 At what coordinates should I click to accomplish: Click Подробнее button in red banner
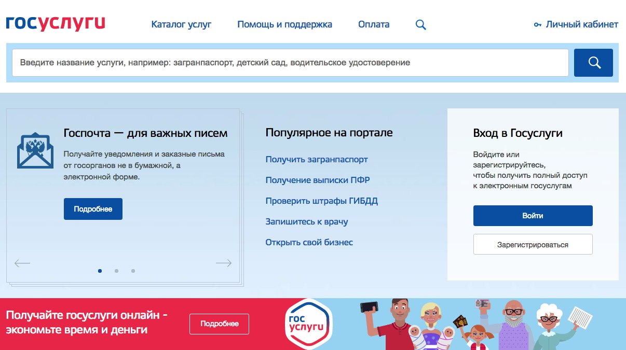pyautogui.click(x=220, y=324)
